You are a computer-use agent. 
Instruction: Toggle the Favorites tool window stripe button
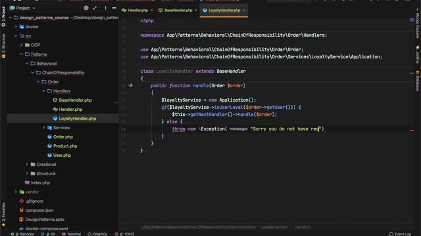click(3, 214)
